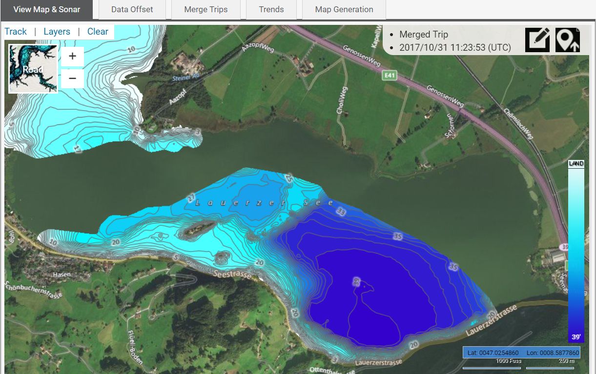
Task: Open the Layers menu
Action: tap(57, 32)
